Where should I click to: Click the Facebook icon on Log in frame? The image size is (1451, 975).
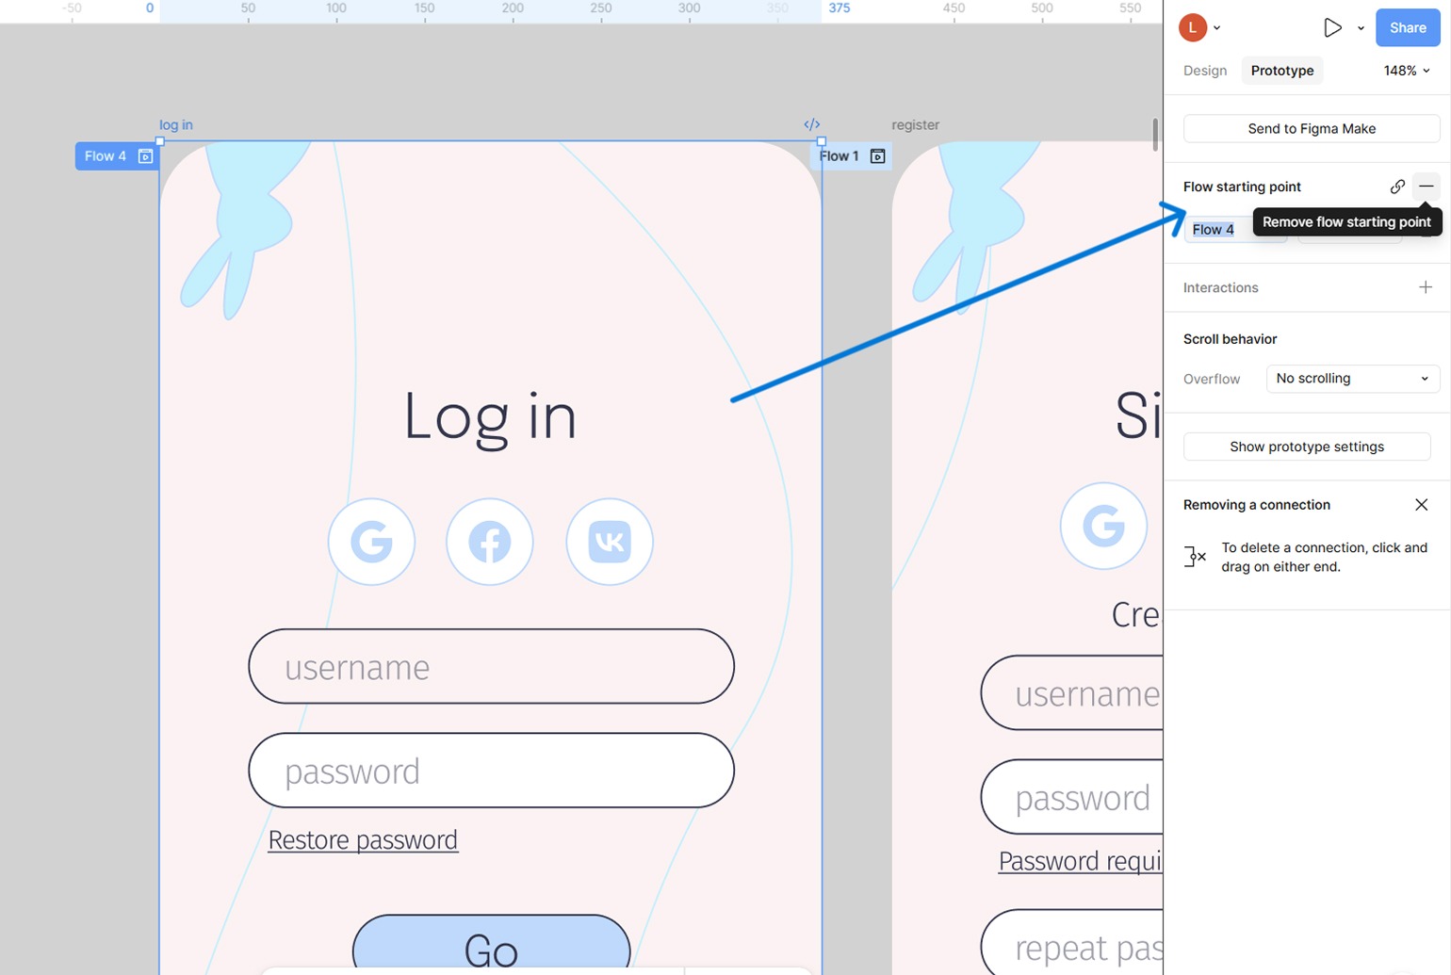pos(490,542)
